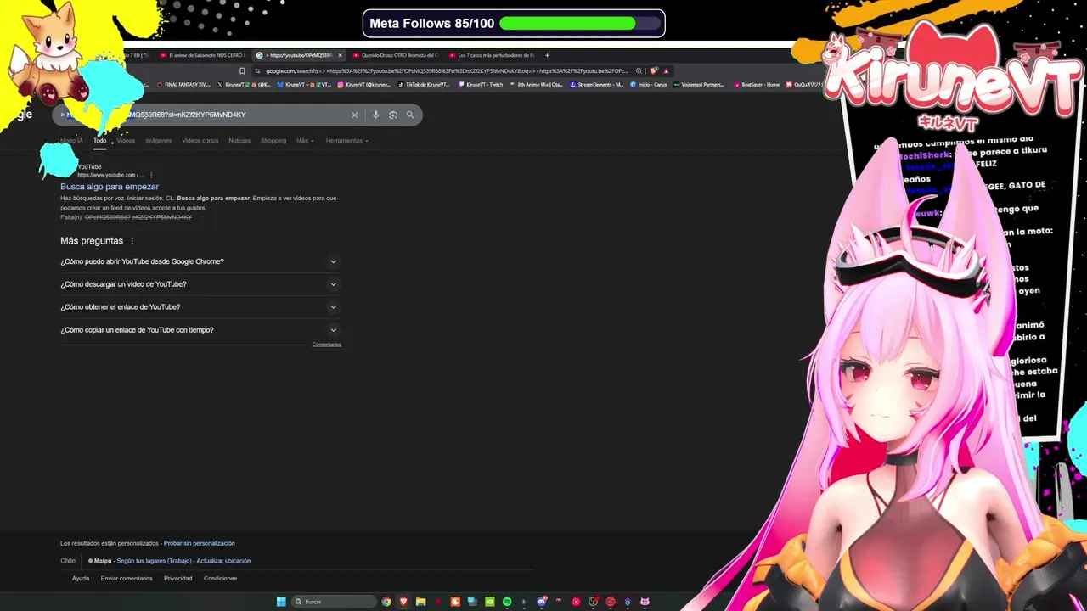The height and width of the screenshot is (611, 1087).
Task: Open the Más preguntas options menu
Action: (x=132, y=241)
